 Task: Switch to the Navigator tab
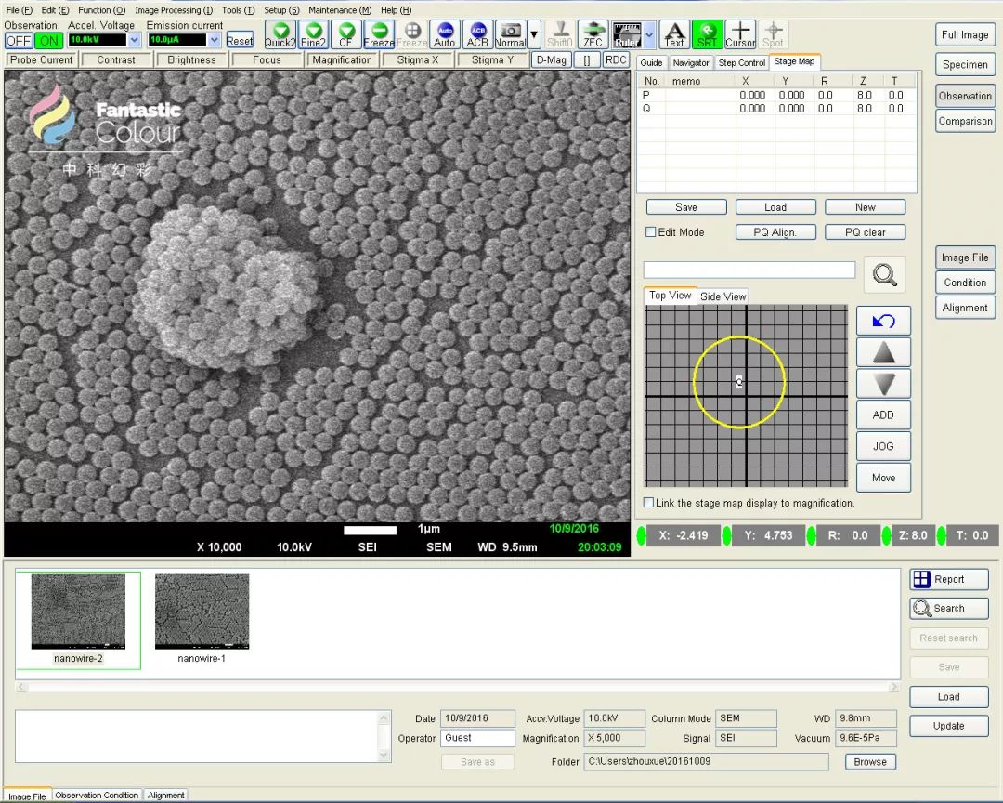691,62
